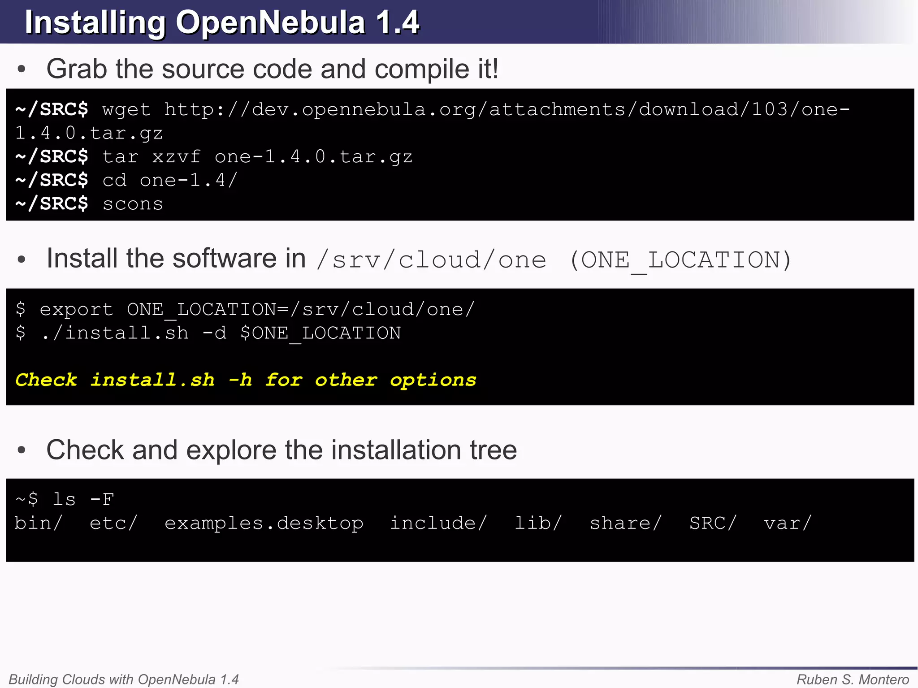Click the slide title 'Installing OpenNebula 1.4'
The width and height of the screenshot is (918, 688).
222,22
